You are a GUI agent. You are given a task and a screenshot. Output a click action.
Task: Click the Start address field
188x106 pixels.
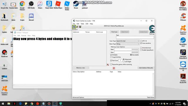click(x=126, y=49)
